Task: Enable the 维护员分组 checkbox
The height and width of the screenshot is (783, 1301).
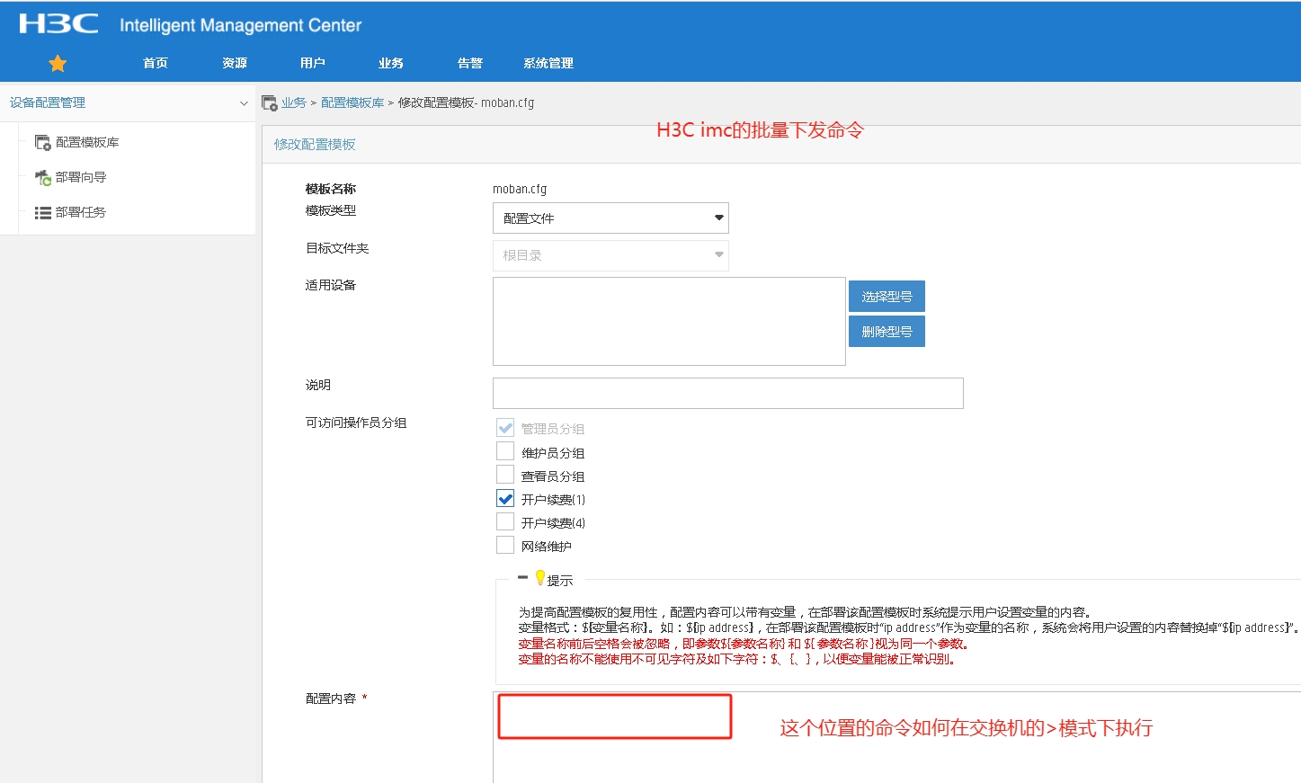Action: 505,451
